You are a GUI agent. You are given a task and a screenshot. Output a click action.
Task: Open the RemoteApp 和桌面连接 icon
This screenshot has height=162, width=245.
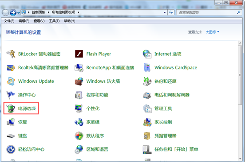tap(79, 68)
